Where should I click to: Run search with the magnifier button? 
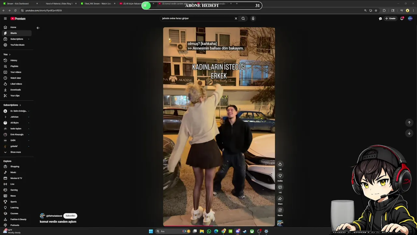[x=243, y=18]
